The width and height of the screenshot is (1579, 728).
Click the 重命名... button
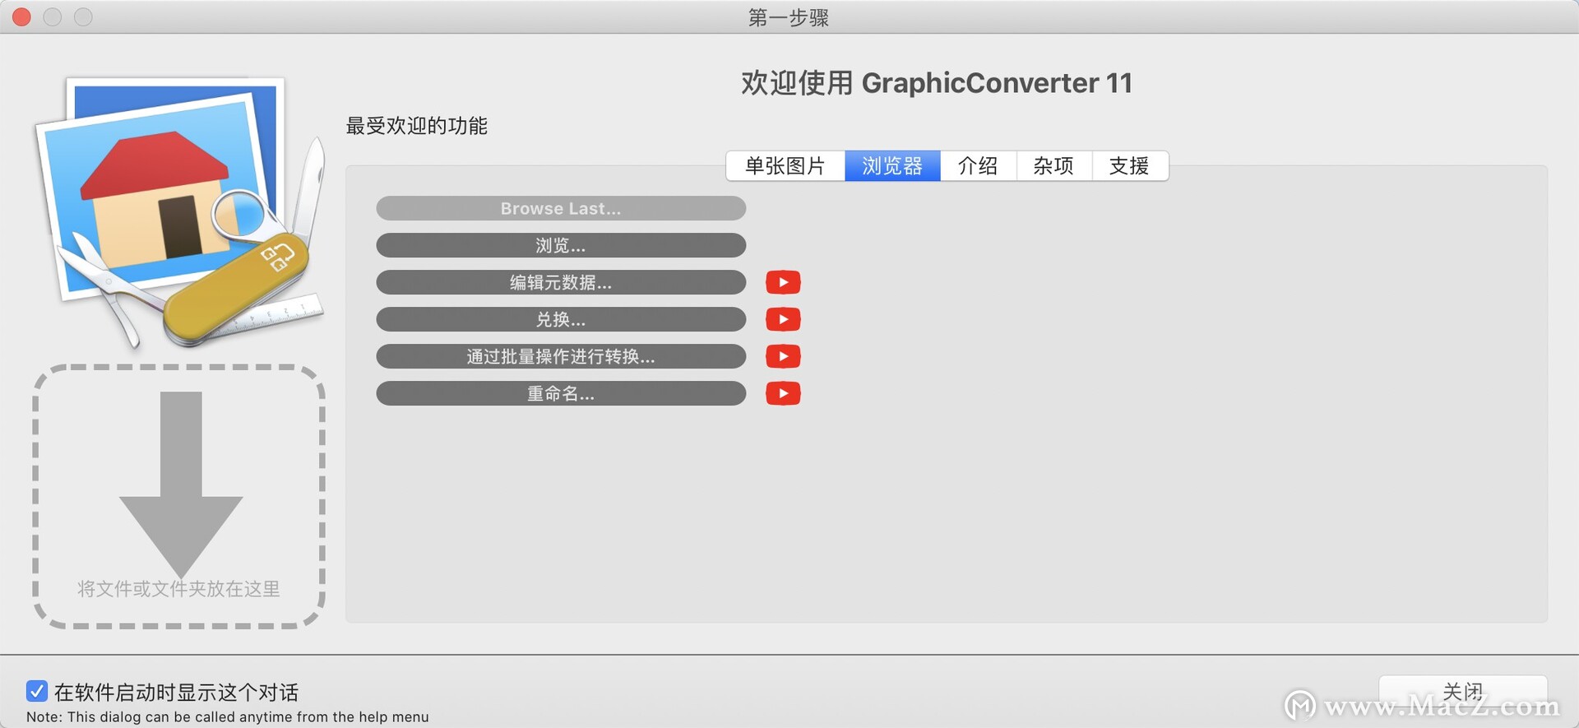tap(561, 393)
